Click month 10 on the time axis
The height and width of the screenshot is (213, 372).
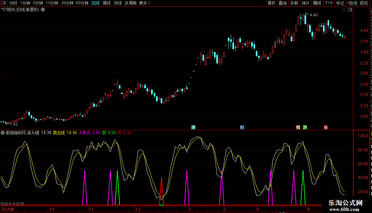pos(52,209)
